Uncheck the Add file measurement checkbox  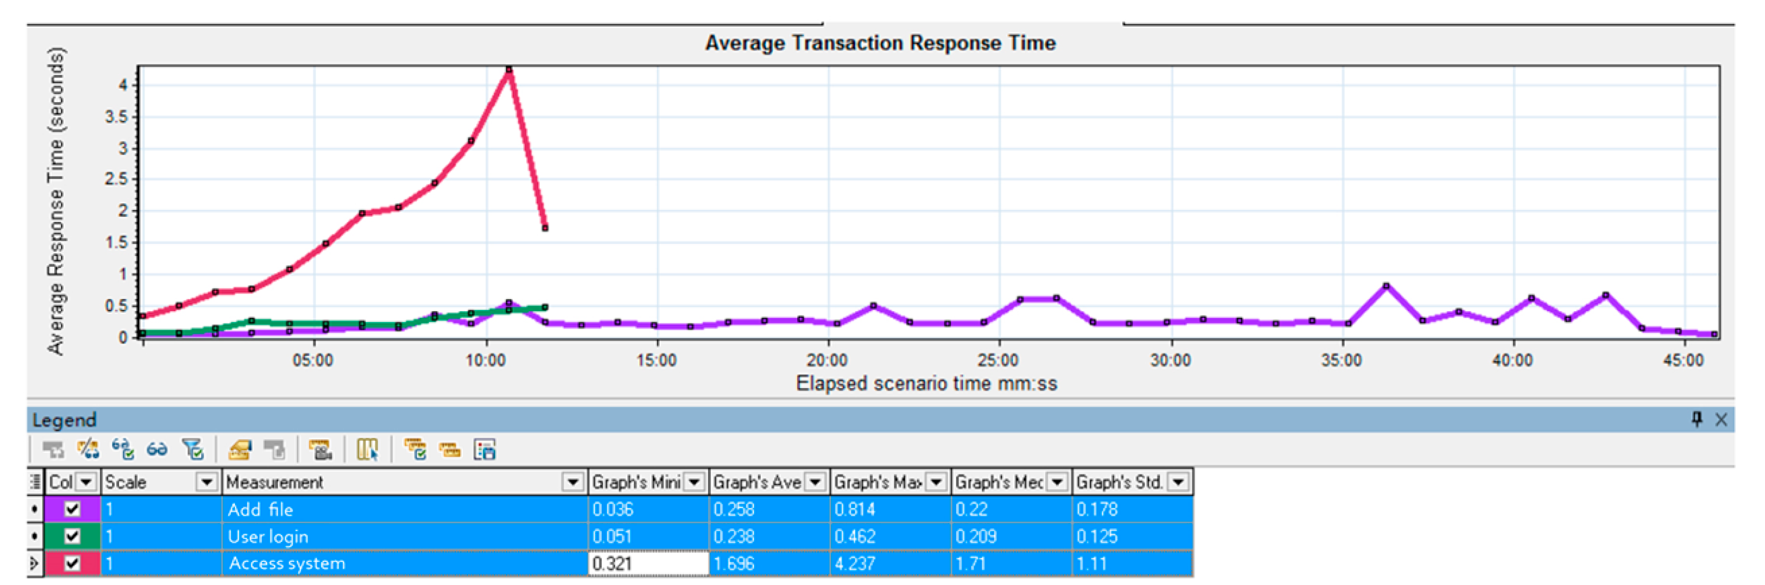(x=72, y=509)
